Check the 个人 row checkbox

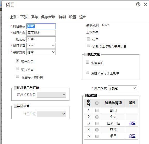97,117
